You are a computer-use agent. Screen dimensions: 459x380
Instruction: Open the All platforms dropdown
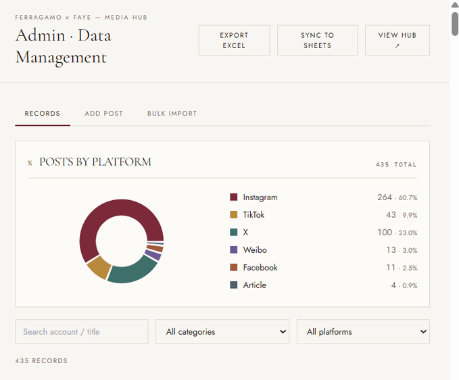coord(363,331)
